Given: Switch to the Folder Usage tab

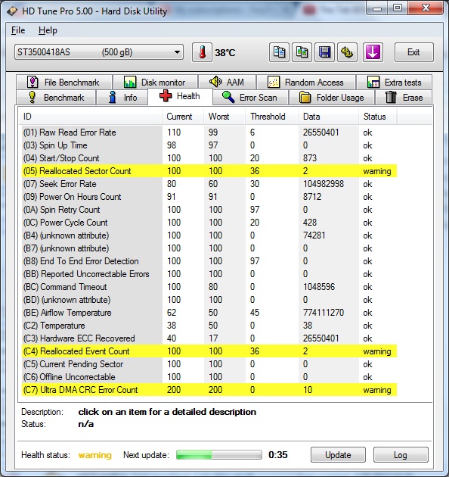Looking at the screenshot, I should click(x=332, y=98).
